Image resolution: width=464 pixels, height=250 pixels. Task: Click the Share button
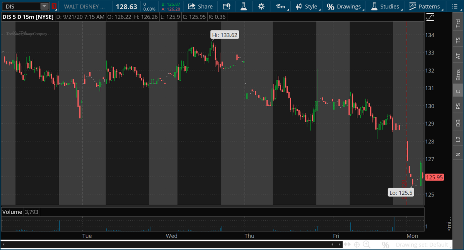(x=200, y=6)
